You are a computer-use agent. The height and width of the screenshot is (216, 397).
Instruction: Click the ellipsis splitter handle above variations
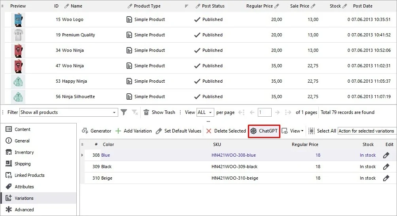[208, 121]
